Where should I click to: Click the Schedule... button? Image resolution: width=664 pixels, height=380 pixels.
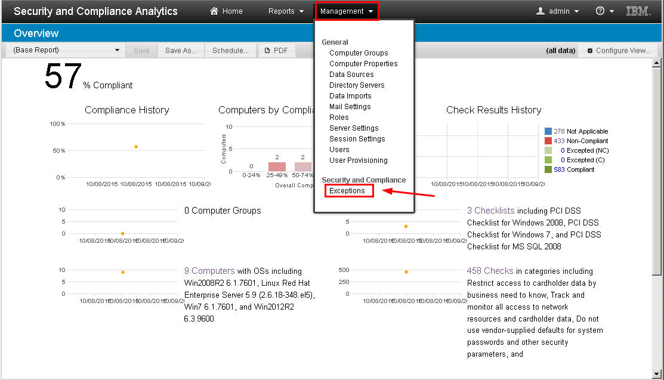(230, 51)
